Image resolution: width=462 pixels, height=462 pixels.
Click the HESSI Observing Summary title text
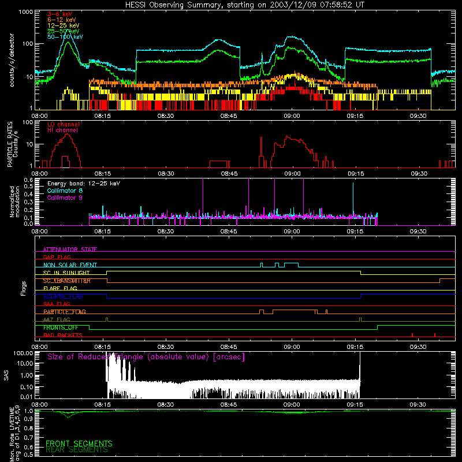pyautogui.click(x=244, y=5)
